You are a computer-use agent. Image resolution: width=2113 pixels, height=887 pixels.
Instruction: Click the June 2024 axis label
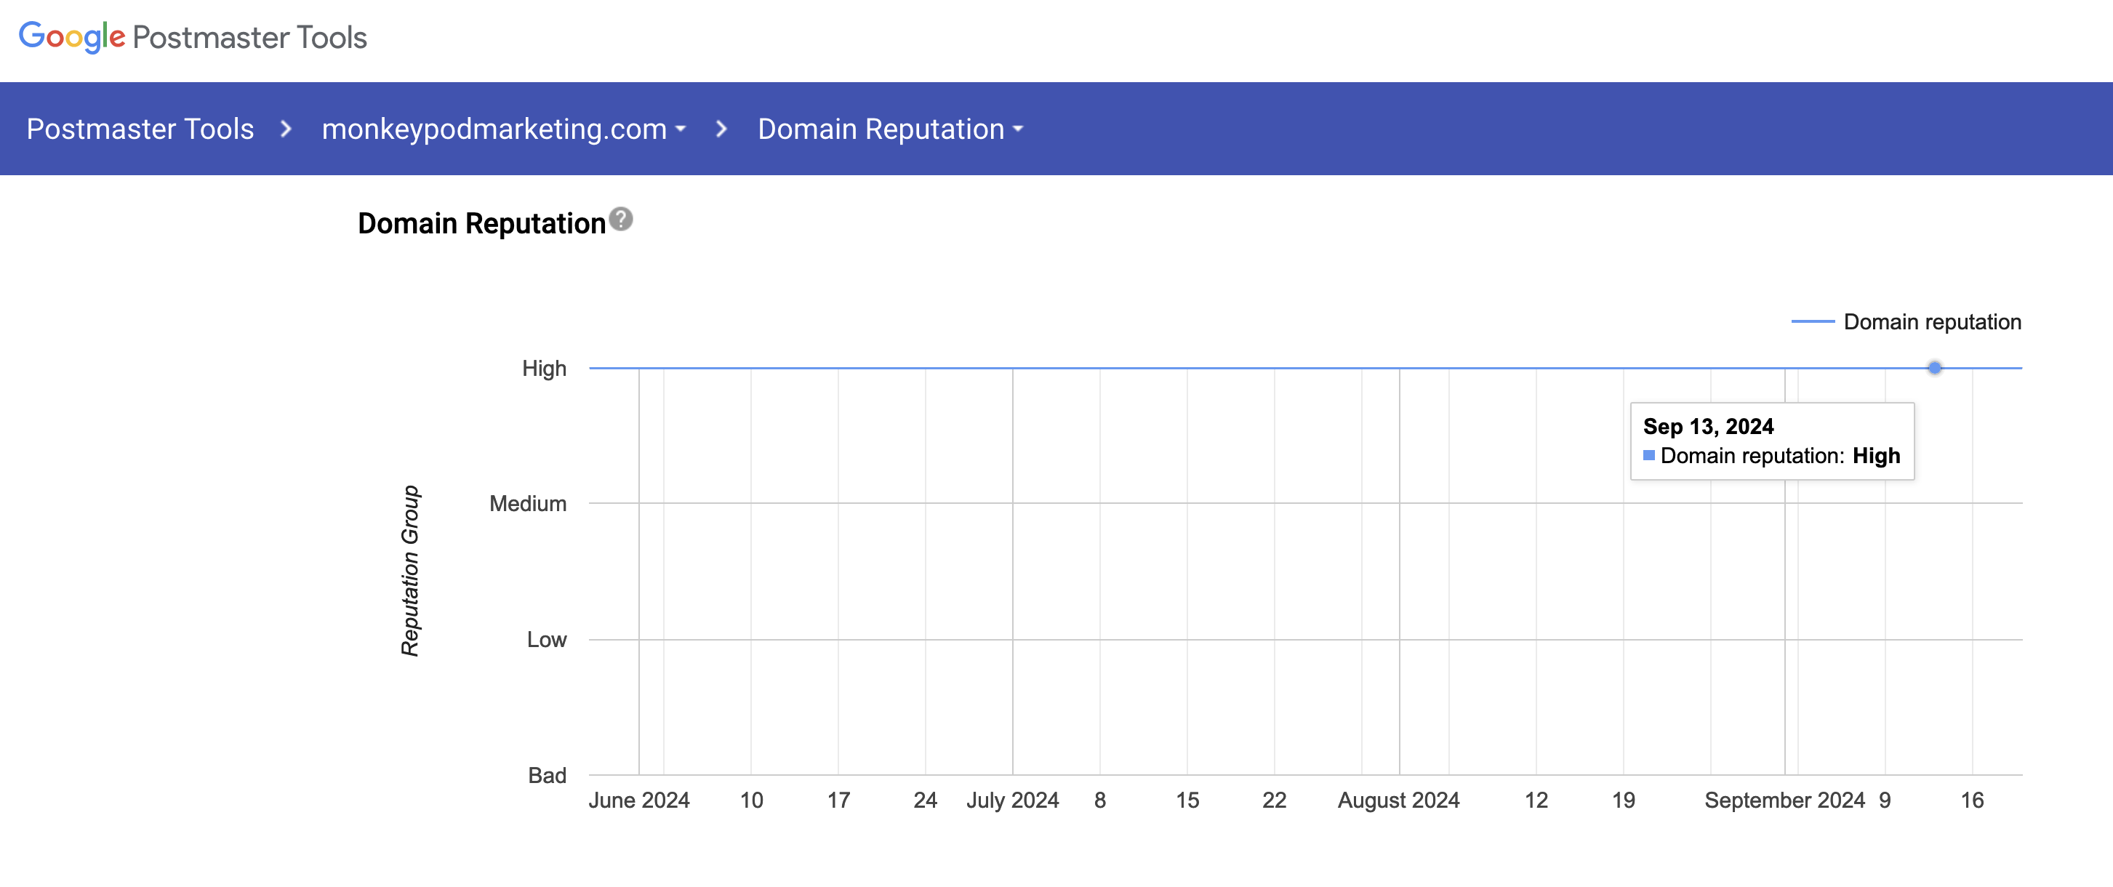pos(638,800)
